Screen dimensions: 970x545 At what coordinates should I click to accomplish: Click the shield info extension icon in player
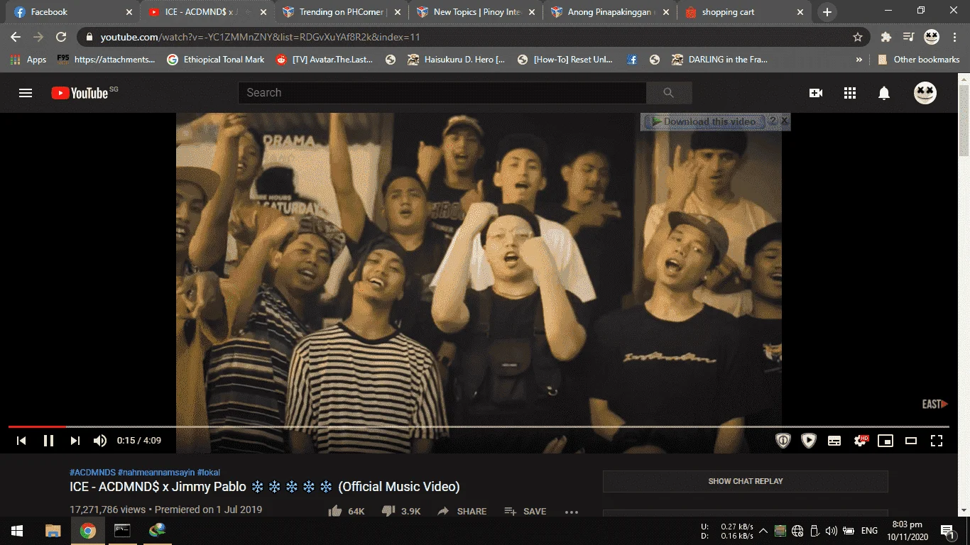click(x=783, y=441)
